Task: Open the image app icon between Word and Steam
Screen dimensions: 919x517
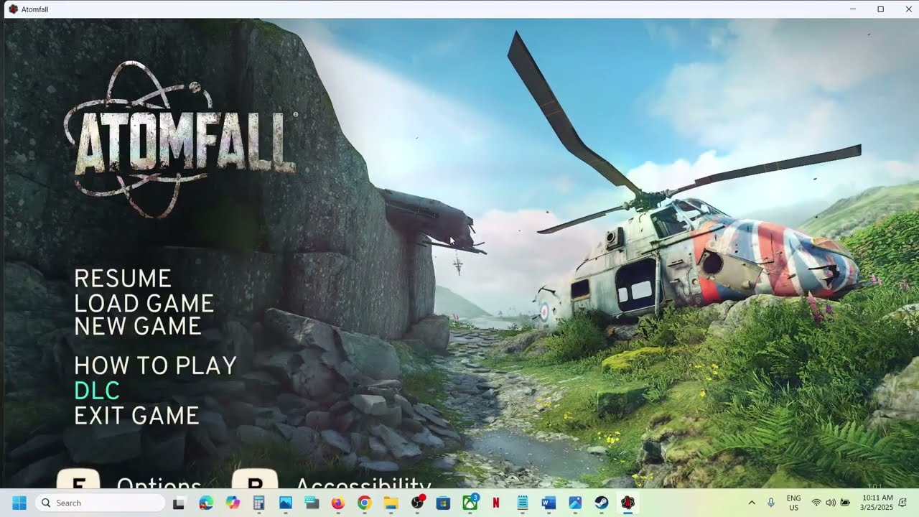Action: pos(574,503)
